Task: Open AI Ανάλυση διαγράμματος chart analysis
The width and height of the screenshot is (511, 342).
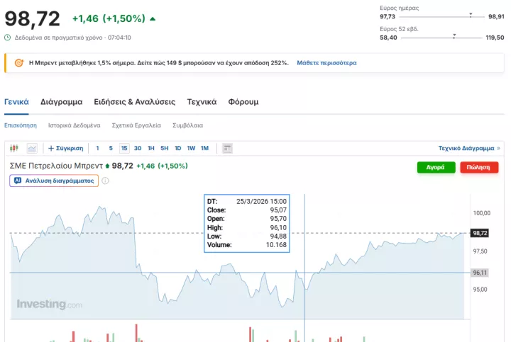Action: tap(54, 181)
